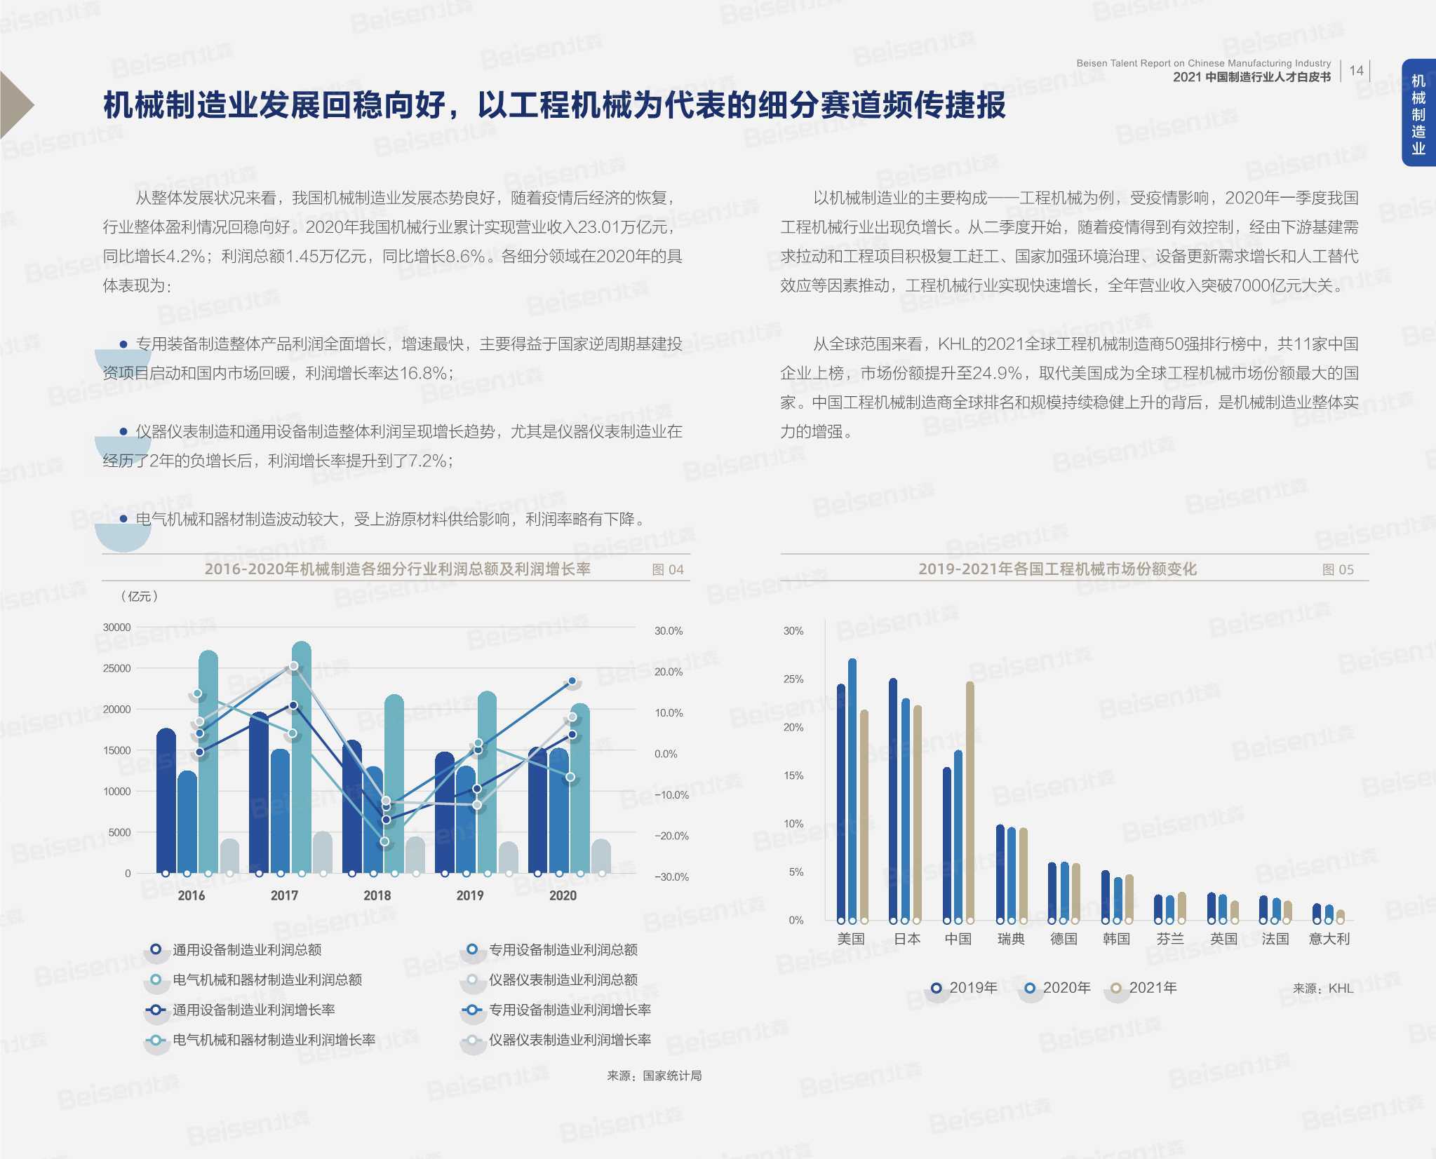Click the 2017 x-axis label
The image size is (1436, 1159).
pos(284,895)
